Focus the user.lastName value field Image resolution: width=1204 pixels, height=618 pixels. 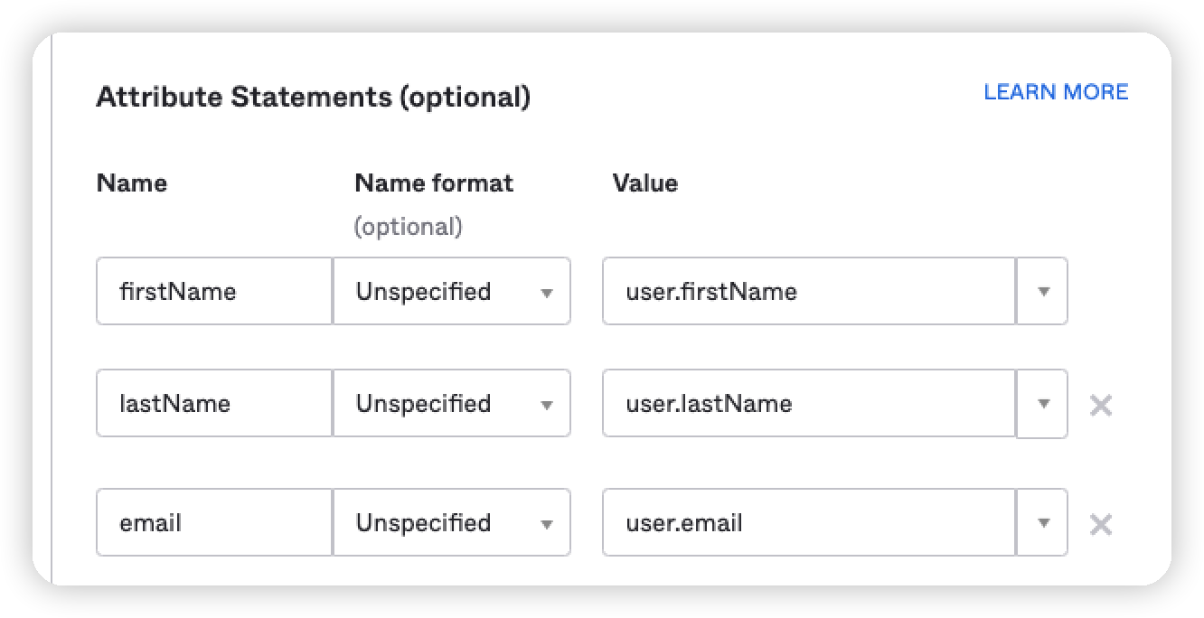(x=808, y=404)
